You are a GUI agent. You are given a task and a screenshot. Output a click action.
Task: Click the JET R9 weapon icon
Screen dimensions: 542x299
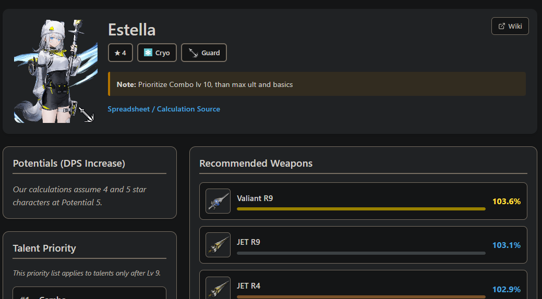[218, 245]
